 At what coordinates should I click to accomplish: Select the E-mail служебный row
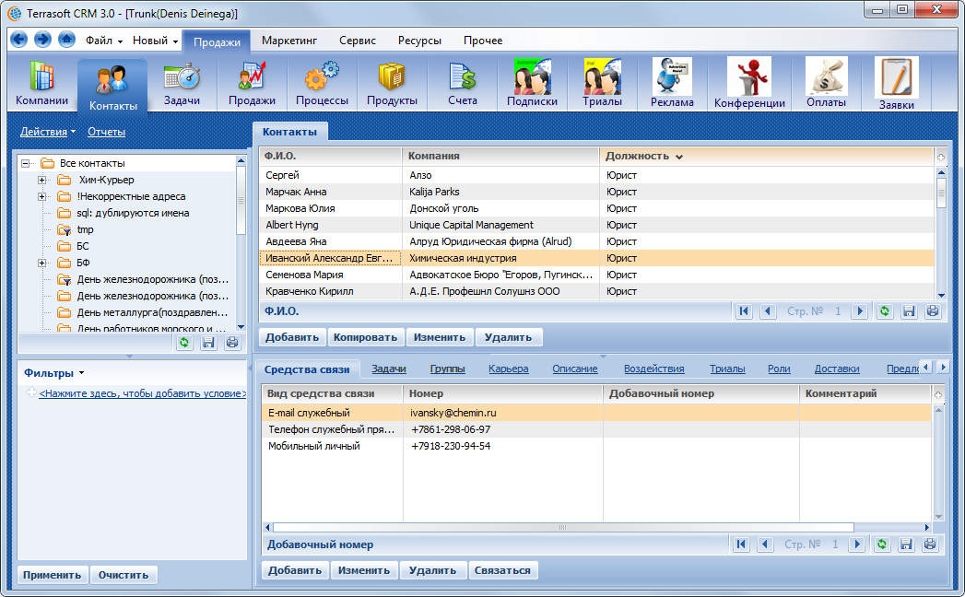pyautogui.click(x=595, y=413)
